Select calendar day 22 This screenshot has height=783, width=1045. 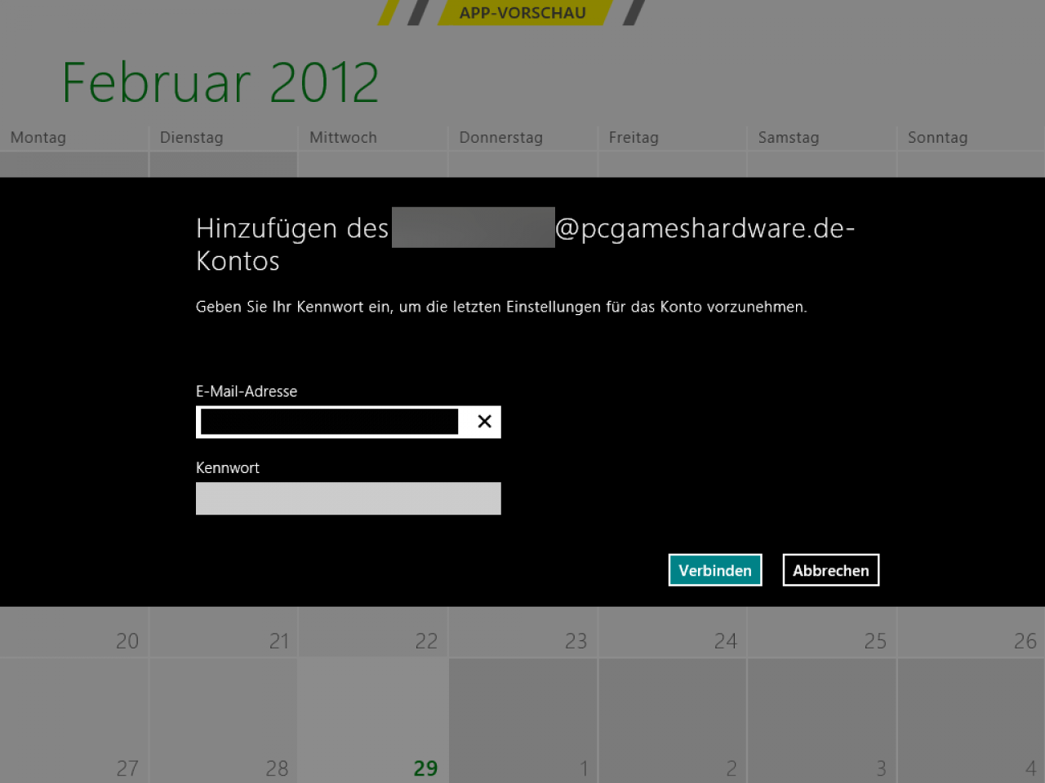[373, 632]
